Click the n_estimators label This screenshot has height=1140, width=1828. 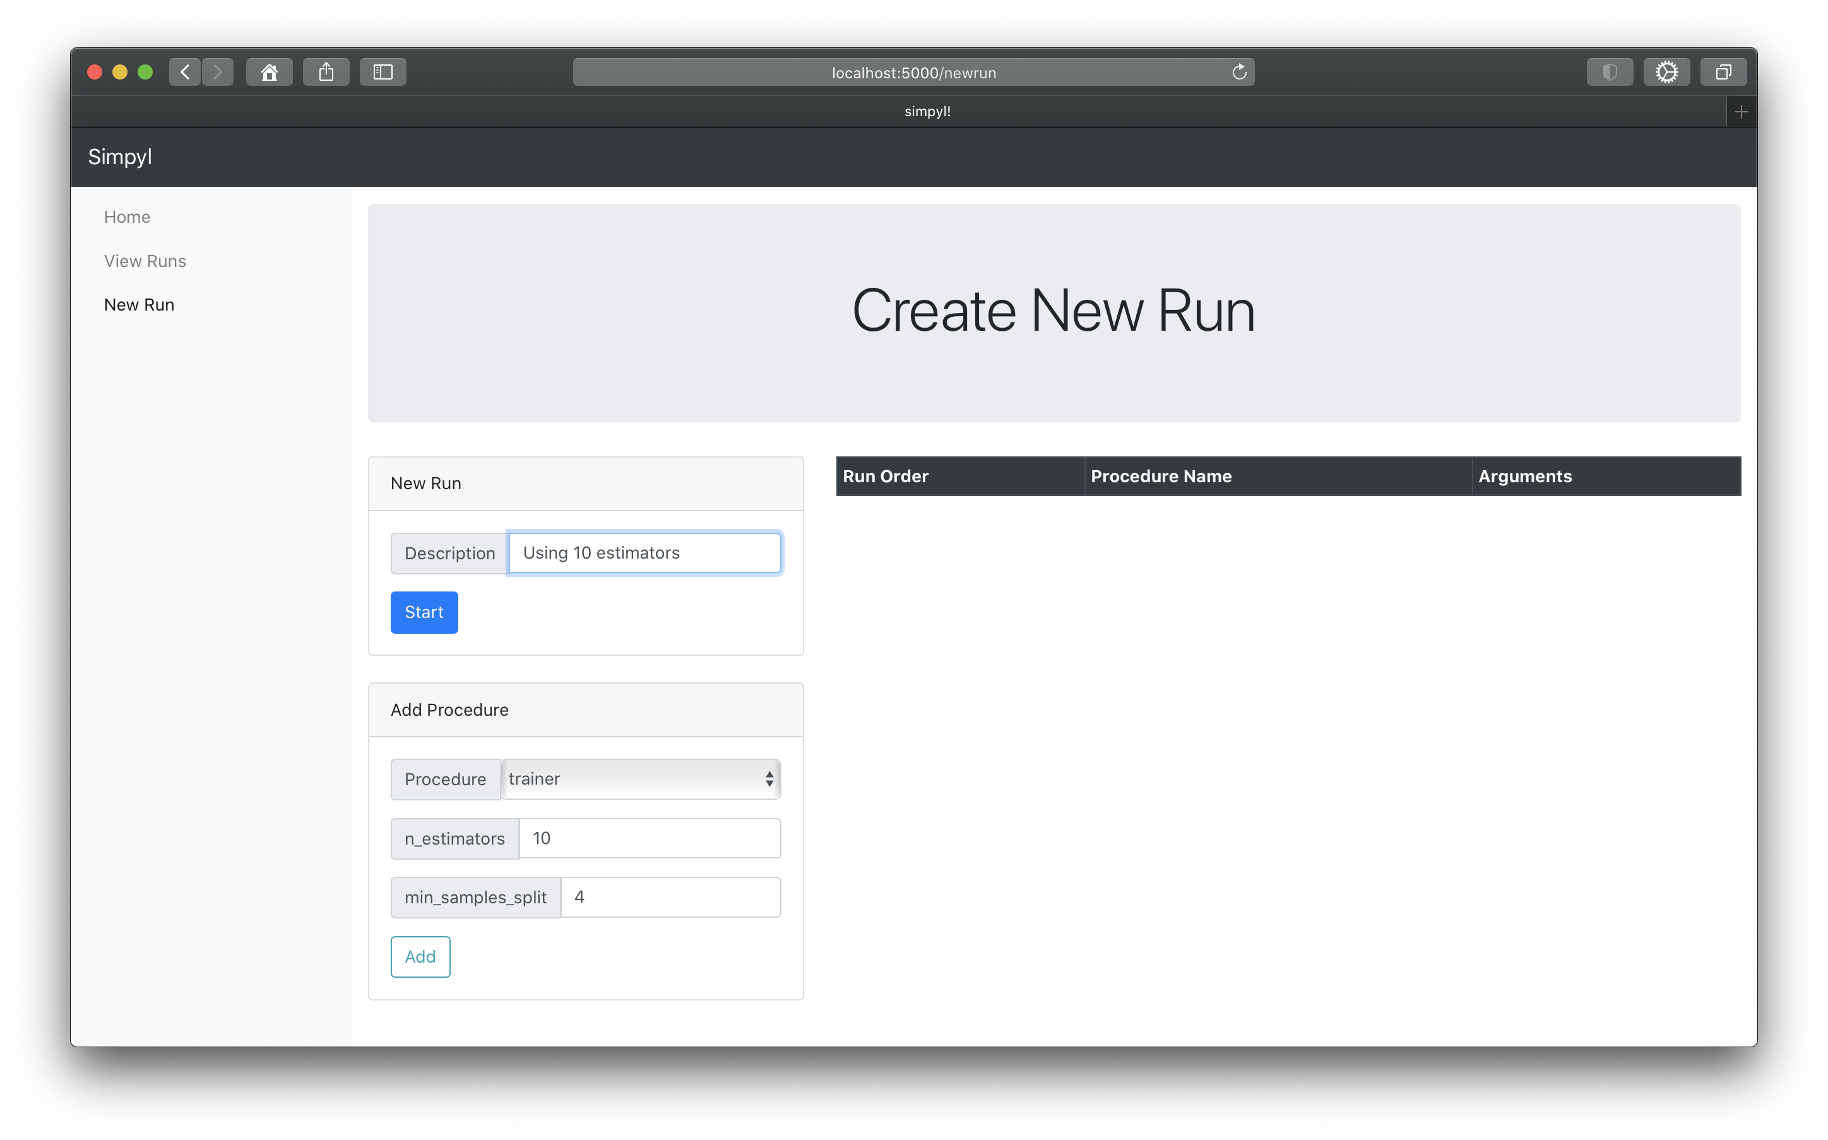click(454, 839)
